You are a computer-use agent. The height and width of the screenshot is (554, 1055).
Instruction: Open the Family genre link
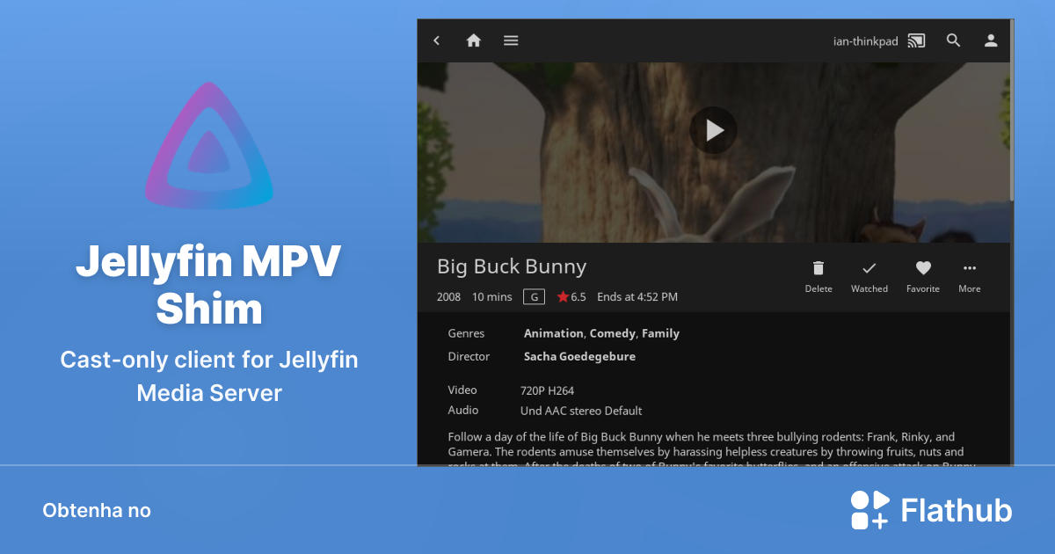(x=660, y=333)
